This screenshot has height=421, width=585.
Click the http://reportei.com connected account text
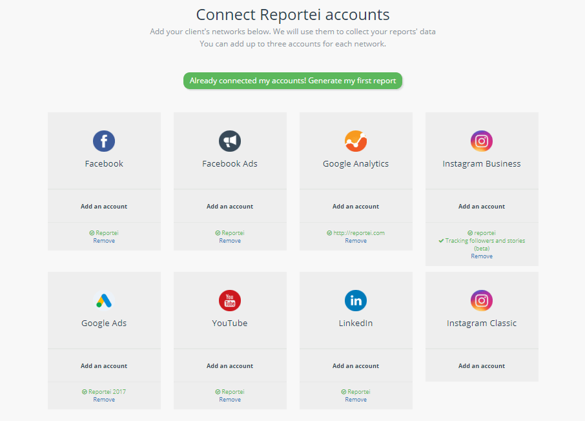(359, 233)
